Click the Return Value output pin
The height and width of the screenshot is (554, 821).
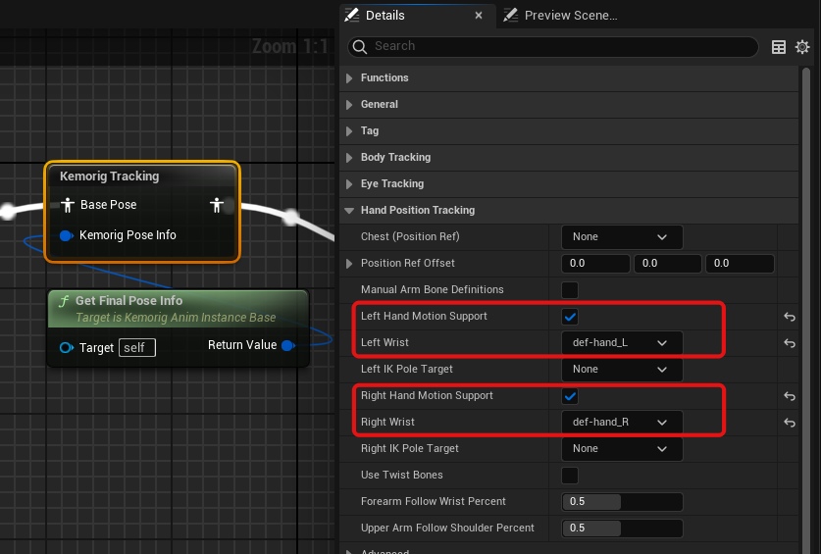tap(287, 345)
